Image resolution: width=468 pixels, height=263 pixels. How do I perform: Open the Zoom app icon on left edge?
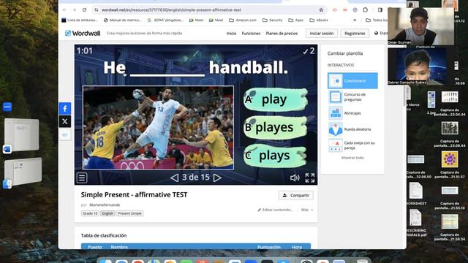(7, 107)
